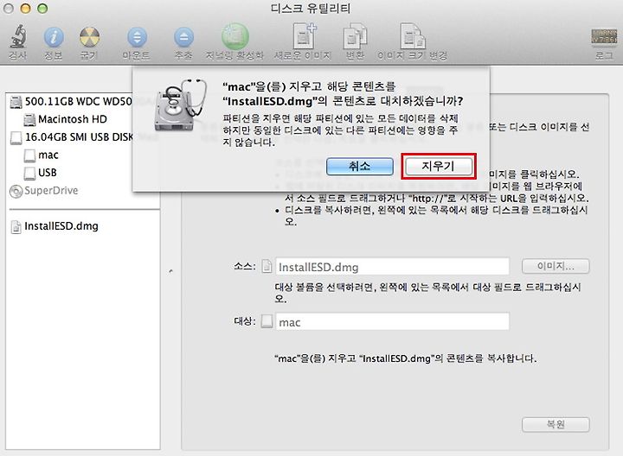The width and height of the screenshot is (623, 456).
Task: Cancel the erase dialog with 취소
Action: (x=360, y=166)
